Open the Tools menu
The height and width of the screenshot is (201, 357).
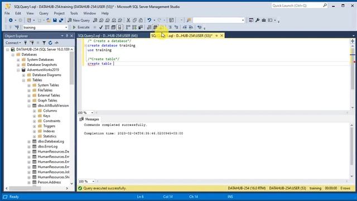[x=74, y=13]
